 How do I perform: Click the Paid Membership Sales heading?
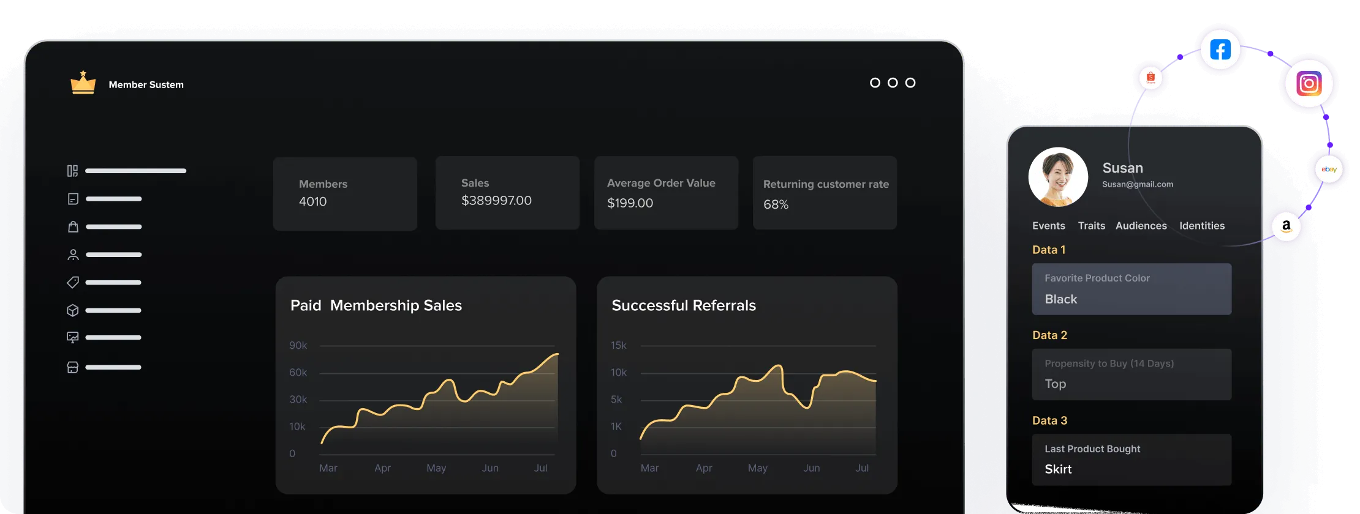pyautogui.click(x=376, y=305)
